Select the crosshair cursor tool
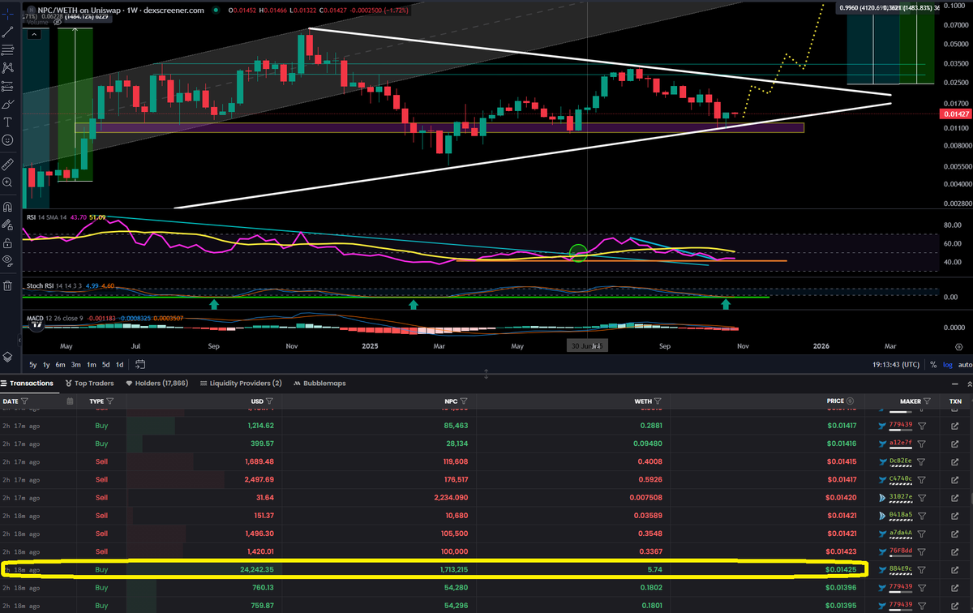The width and height of the screenshot is (973, 613). (7, 14)
